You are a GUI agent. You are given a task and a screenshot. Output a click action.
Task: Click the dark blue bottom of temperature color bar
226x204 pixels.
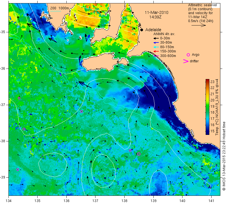207,133
